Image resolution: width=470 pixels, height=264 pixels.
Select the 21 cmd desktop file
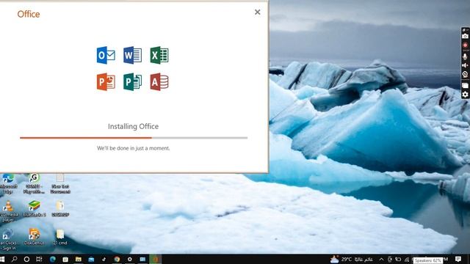60,237
